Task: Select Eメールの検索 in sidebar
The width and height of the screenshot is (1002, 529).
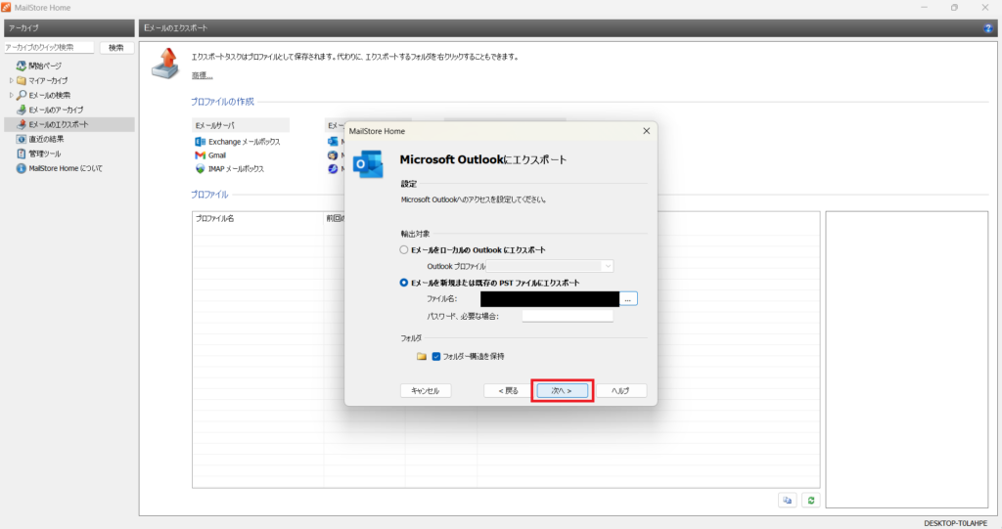Action: [49, 95]
